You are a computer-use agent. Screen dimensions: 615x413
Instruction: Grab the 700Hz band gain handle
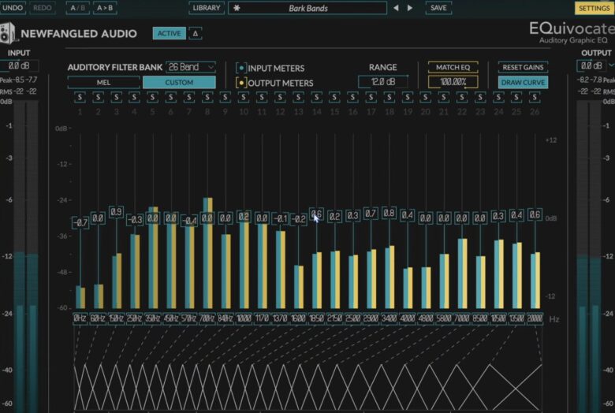pyautogui.click(x=207, y=218)
